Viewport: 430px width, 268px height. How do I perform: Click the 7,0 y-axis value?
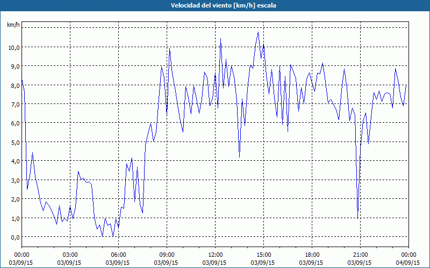click(x=16, y=104)
